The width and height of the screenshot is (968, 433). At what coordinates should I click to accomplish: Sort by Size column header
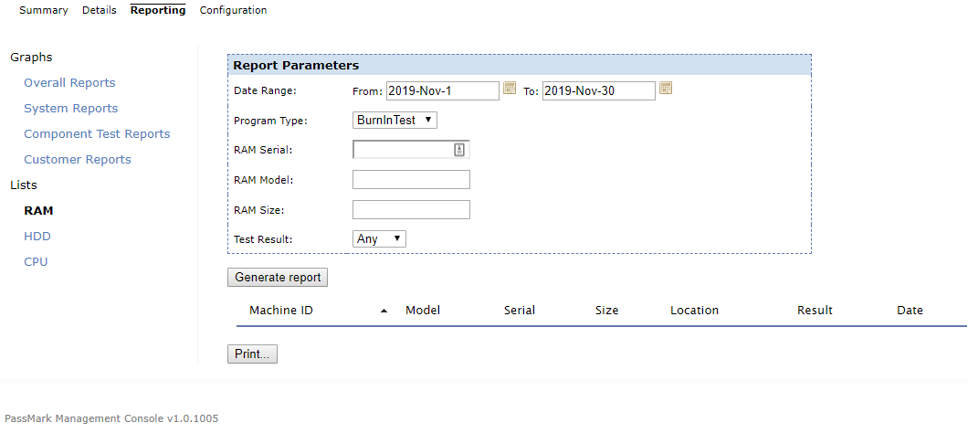[x=607, y=311]
